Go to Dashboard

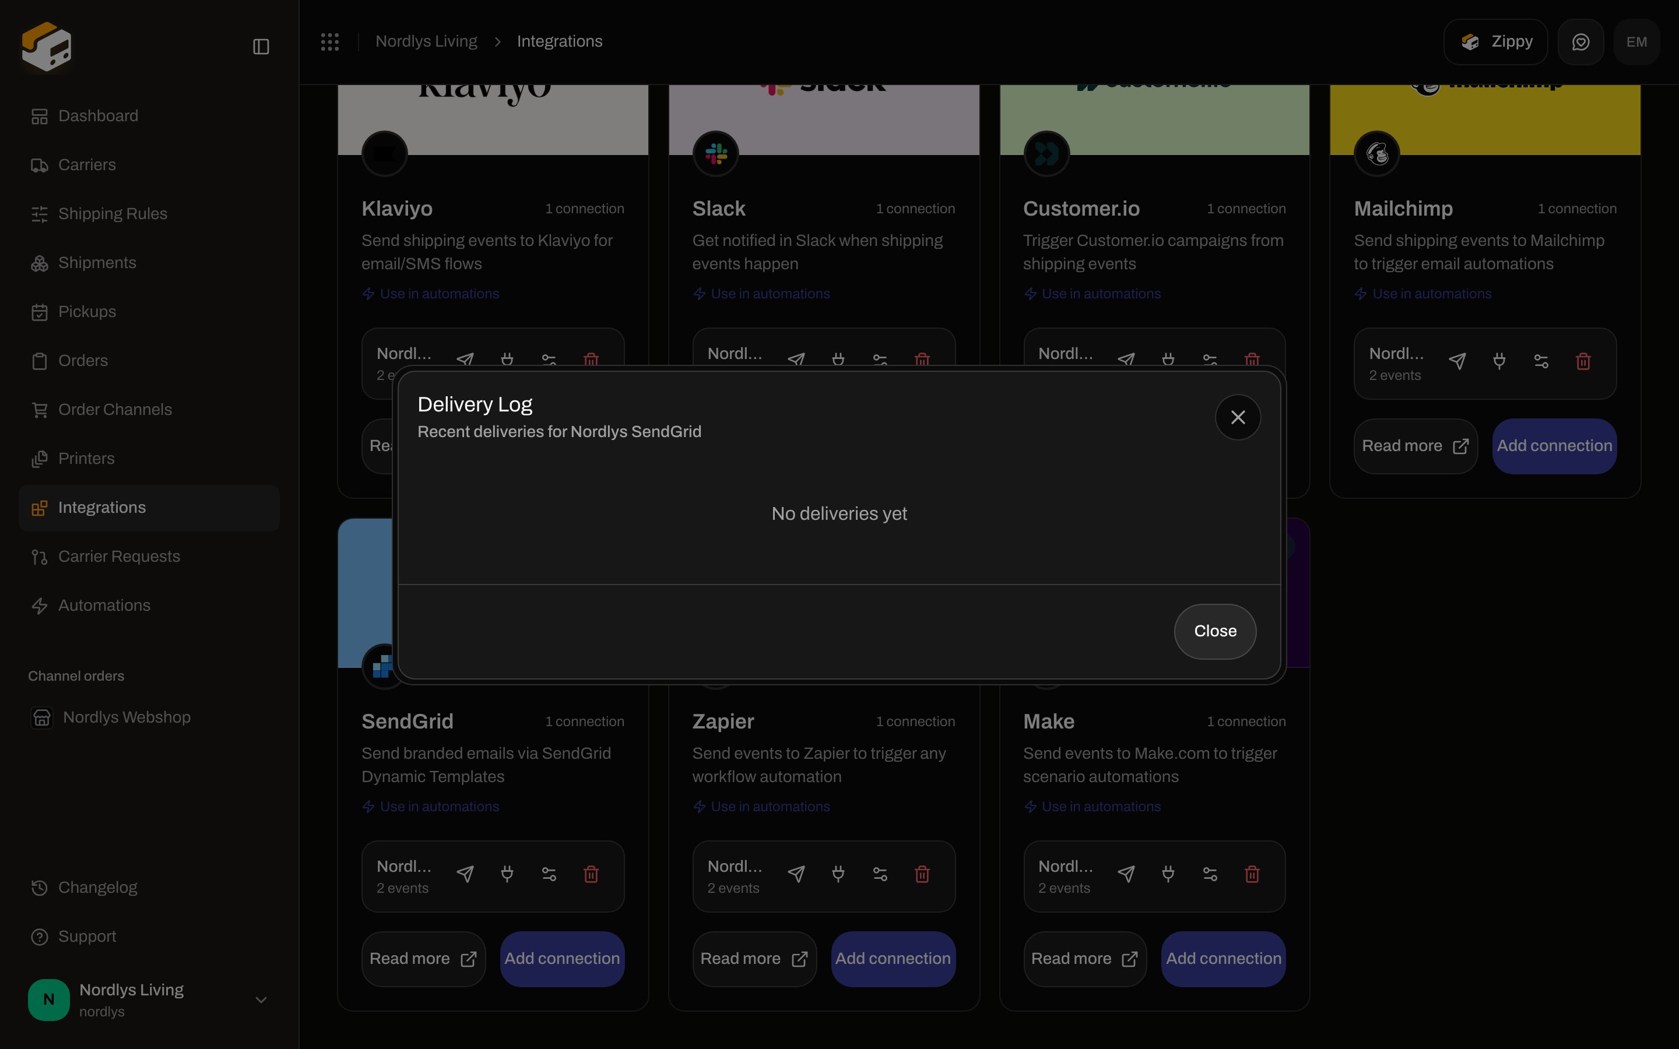coord(149,116)
